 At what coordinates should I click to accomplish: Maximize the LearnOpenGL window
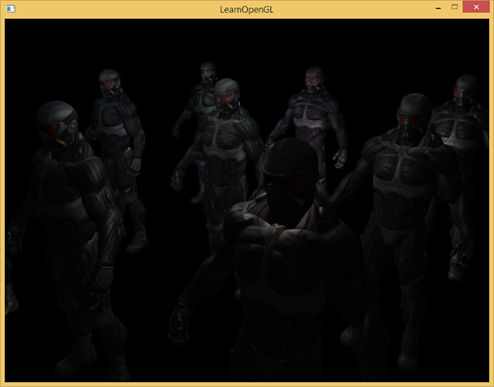(454, 7)
